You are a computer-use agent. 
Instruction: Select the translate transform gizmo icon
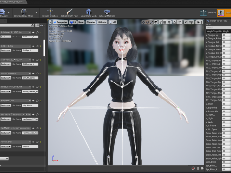[x=143, y=22]
